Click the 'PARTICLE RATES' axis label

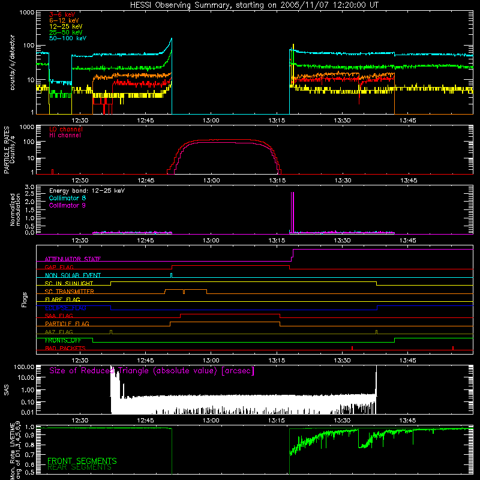click(7, 150)
